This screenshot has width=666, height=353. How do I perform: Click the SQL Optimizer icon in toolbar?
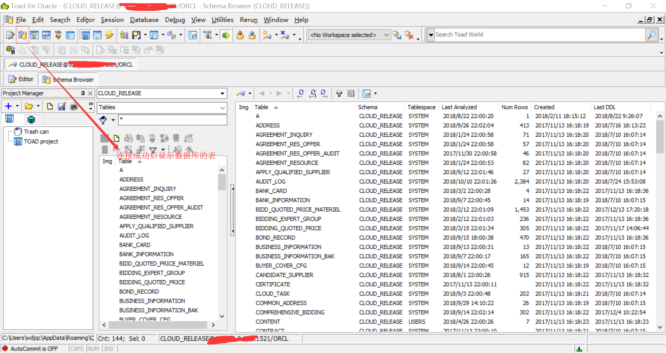tap(58, 35)
